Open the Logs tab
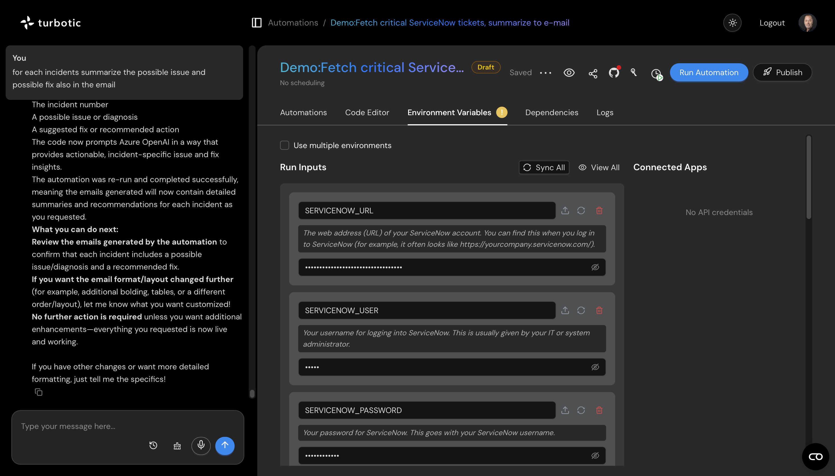This screenshot has width=835, height=476. tap(604, 112)
